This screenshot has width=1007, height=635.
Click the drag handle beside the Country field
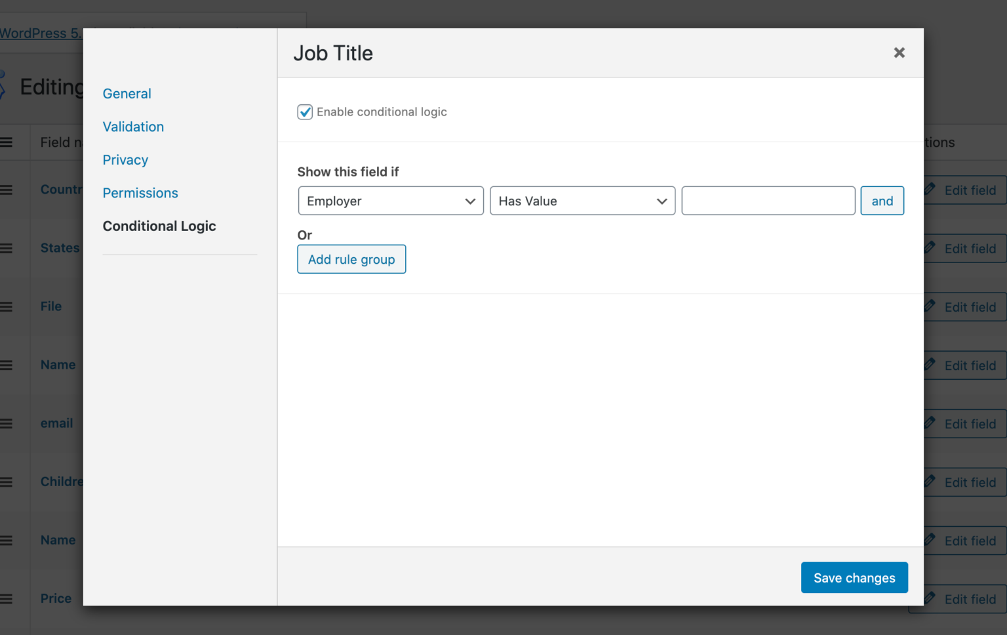tap(7, 190)
